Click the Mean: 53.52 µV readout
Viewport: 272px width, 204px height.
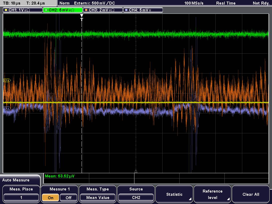pyautogui.click(x=60, y=176)
